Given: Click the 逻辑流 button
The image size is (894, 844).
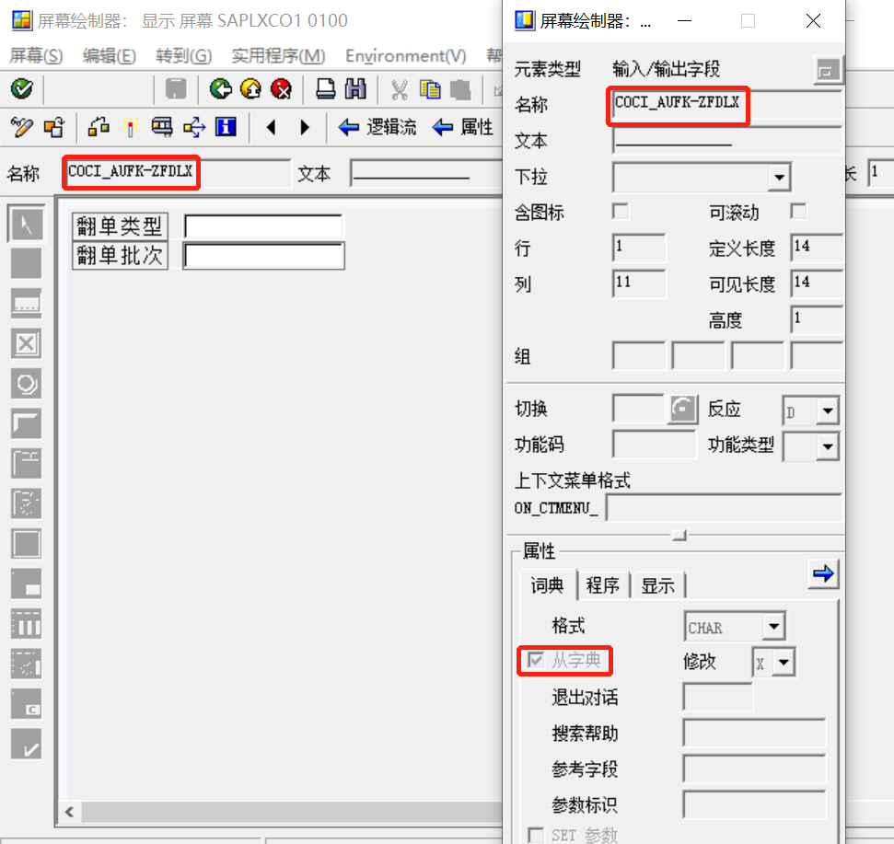Looking at the screenshot, I should point(377,126).
